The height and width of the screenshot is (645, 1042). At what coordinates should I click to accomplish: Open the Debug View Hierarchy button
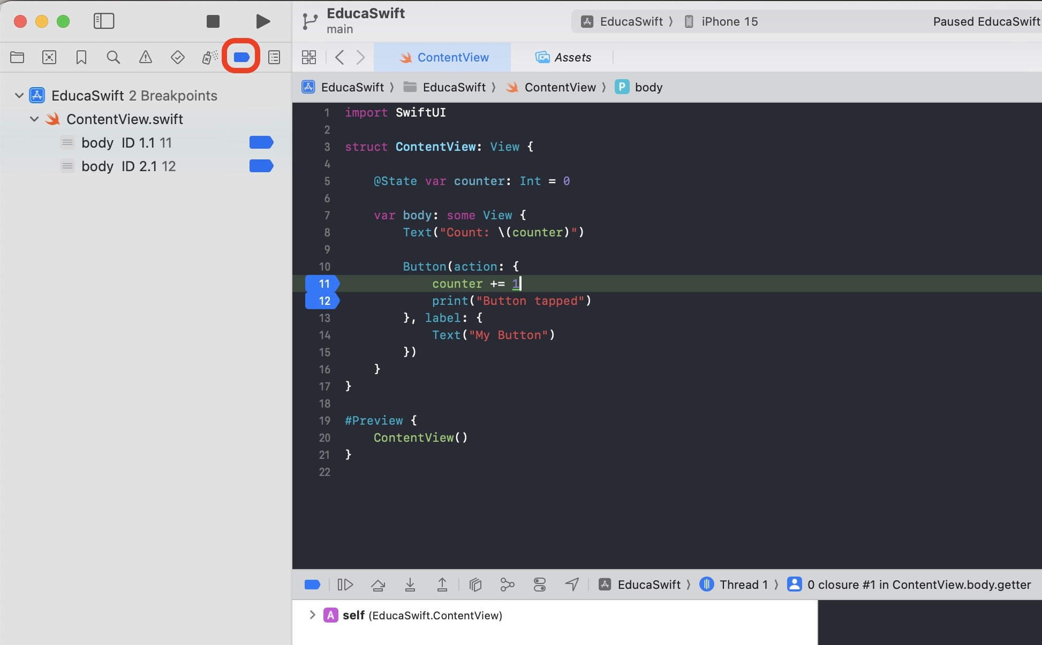click(475, 585)
